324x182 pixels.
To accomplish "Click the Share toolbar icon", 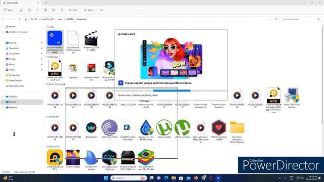I will pos(54,10).
